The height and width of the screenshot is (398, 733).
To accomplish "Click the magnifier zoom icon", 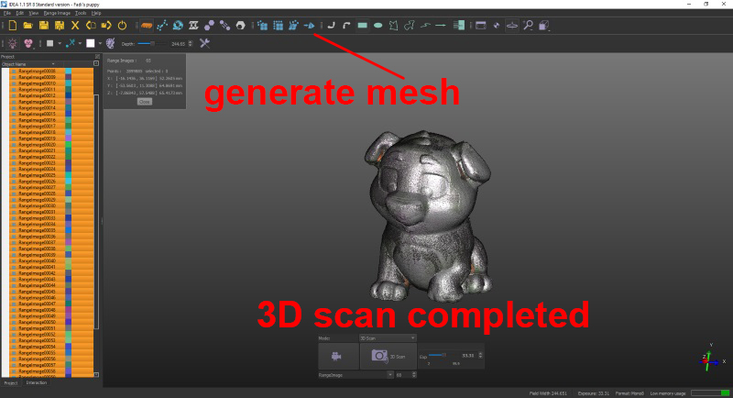I will pos(529,26).
